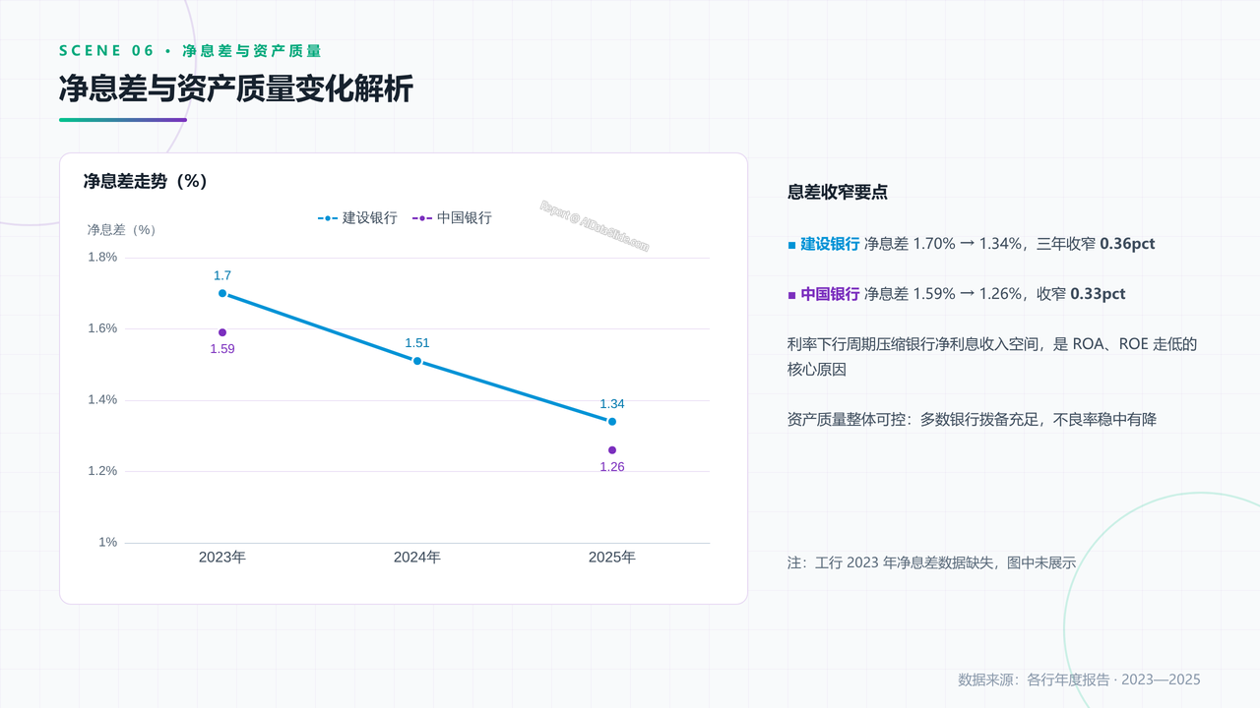Click the 1.2% y-axis label
1260x708 pixels.
coord(102,471)
